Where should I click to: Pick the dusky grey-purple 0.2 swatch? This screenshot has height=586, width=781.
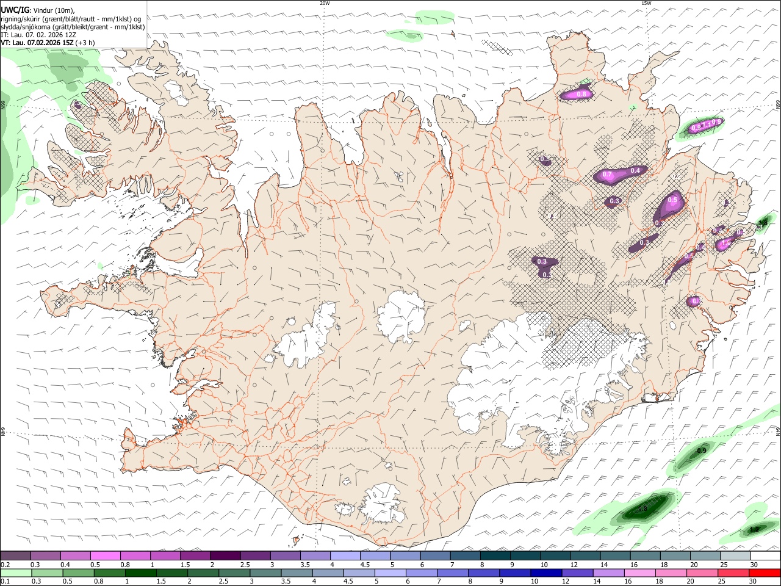pos(16,556)
